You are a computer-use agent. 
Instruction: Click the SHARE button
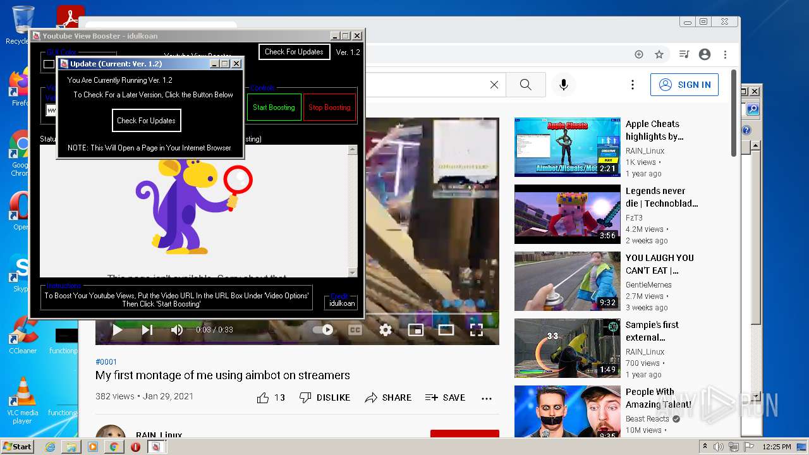tap(388, 397)
